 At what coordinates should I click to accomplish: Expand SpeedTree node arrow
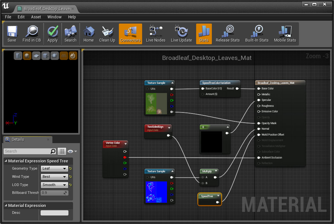[x=218, y=196]
